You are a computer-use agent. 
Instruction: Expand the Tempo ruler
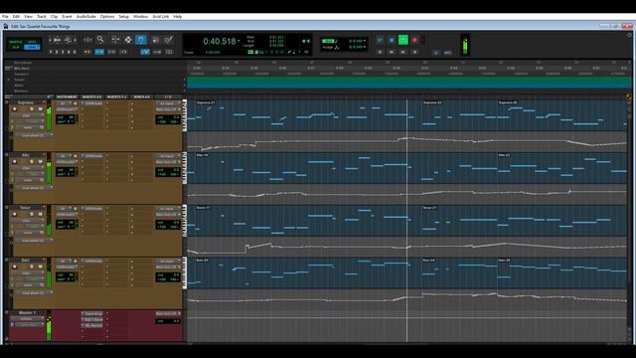(9, 80)
